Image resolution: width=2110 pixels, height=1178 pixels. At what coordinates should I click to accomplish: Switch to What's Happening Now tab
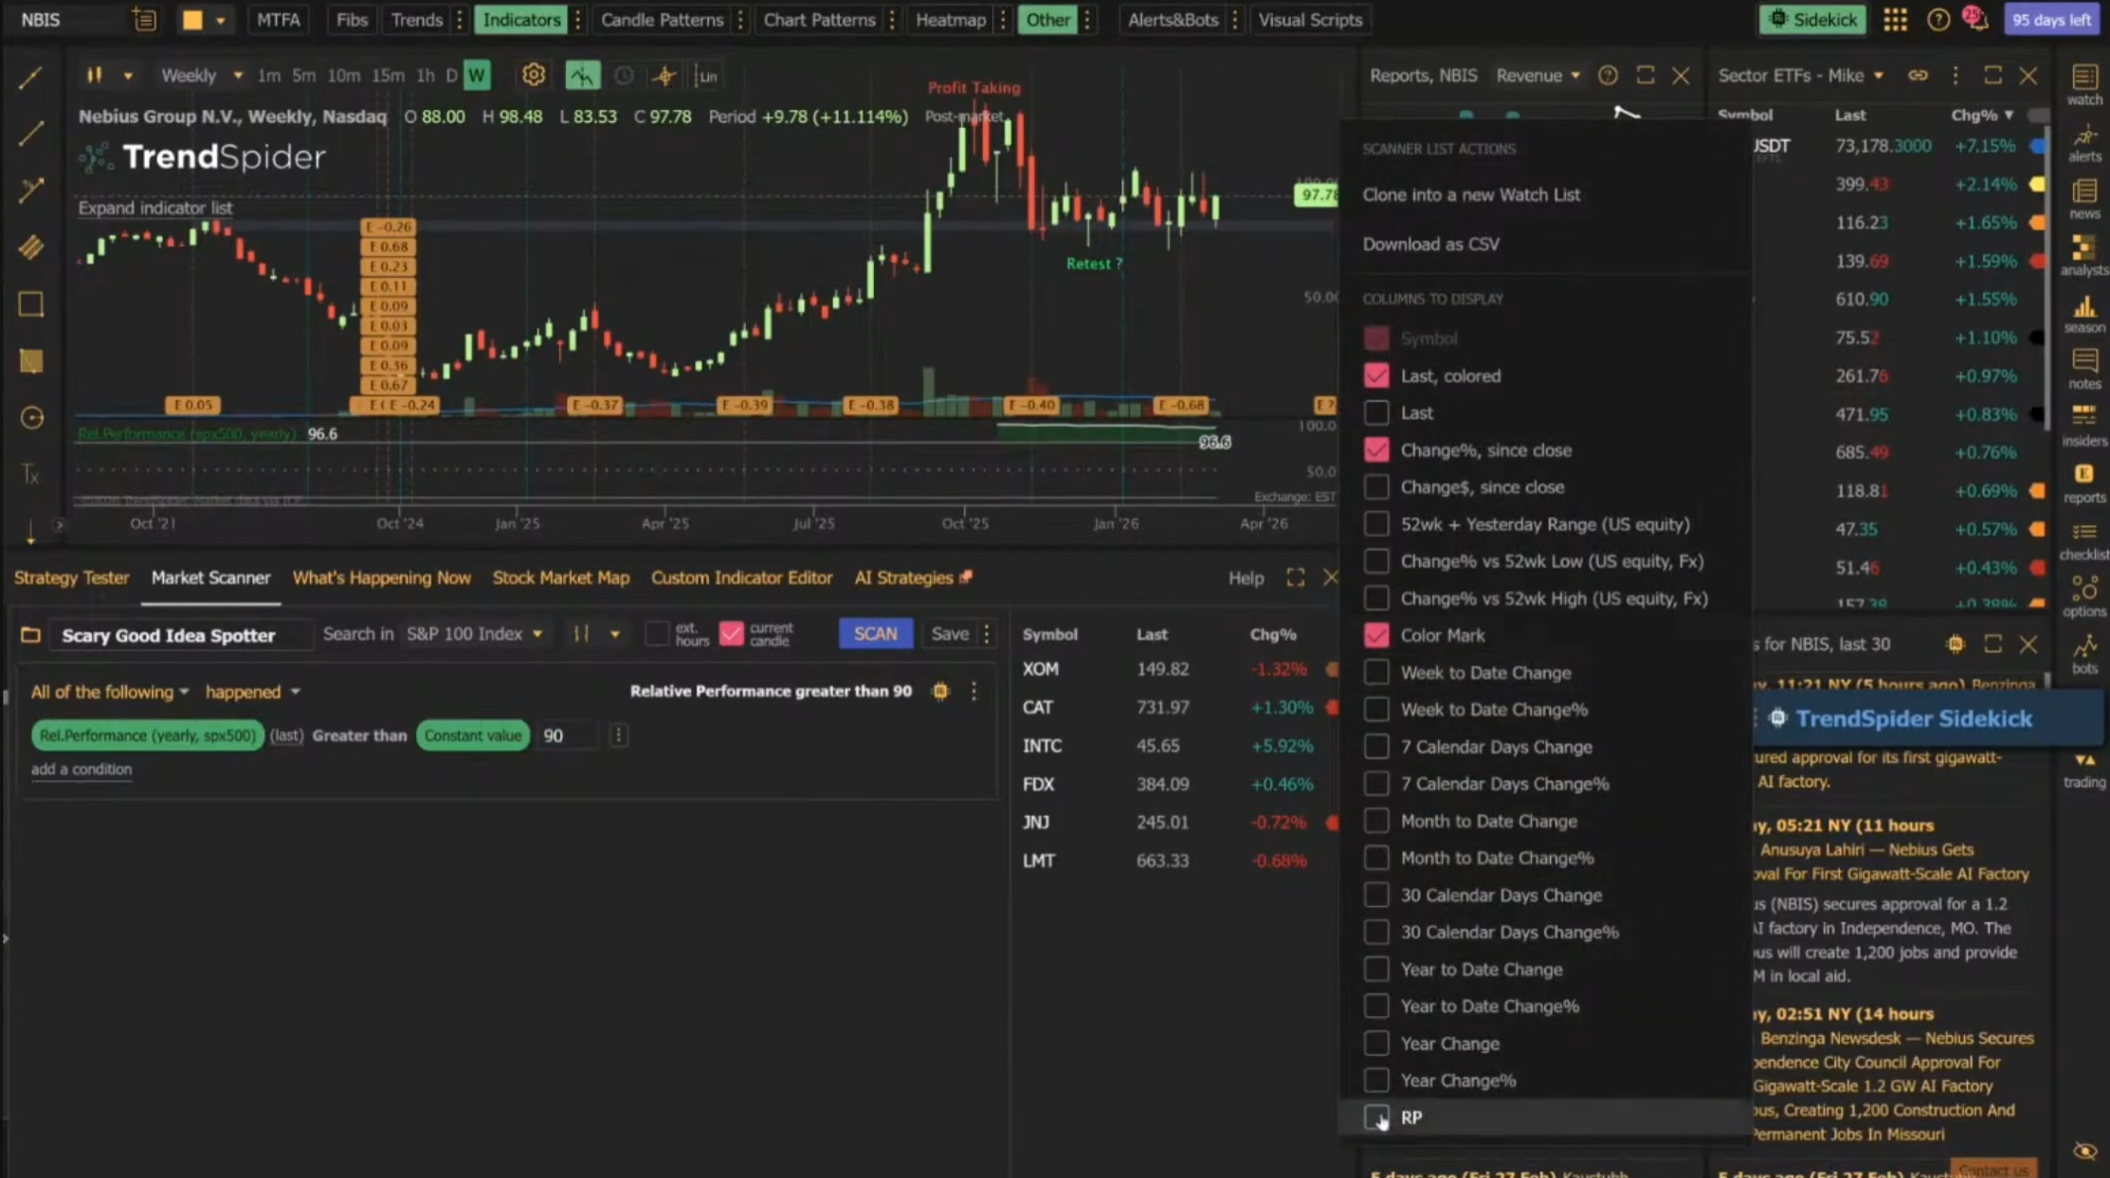coord(381,577)
